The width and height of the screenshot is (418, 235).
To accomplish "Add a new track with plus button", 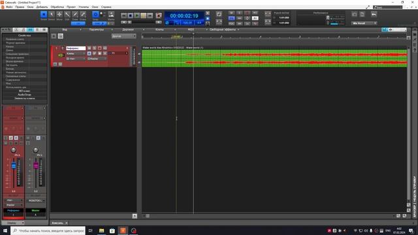I will [x=54, y=36].
